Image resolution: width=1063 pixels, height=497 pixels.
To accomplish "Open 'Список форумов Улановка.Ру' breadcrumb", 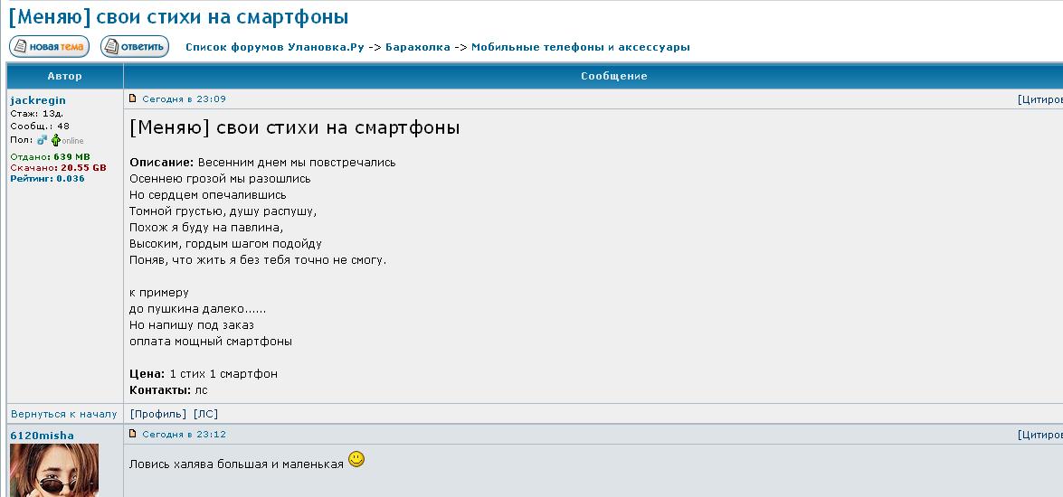I will (274, 47).
